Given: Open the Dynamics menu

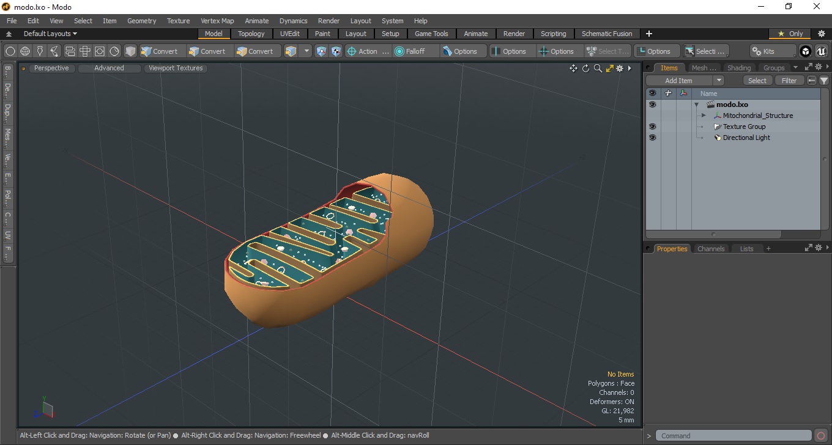Looking at the screenshot, I should (x=293, y=21).
